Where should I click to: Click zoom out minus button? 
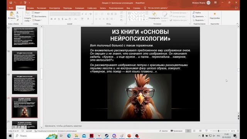pos(211,131)
